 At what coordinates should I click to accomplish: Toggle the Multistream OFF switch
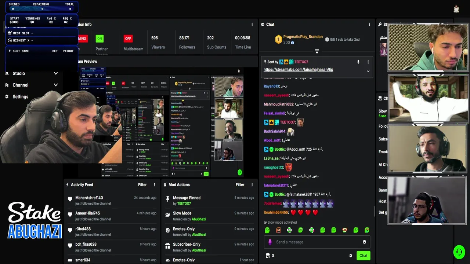128,38
